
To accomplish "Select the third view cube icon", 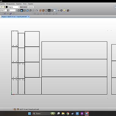I will (25, 10).
